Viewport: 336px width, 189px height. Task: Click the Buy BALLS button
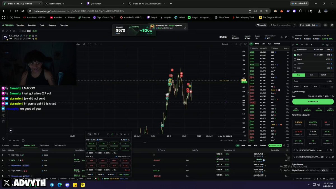pyautogui.click(x=313, y=102)
